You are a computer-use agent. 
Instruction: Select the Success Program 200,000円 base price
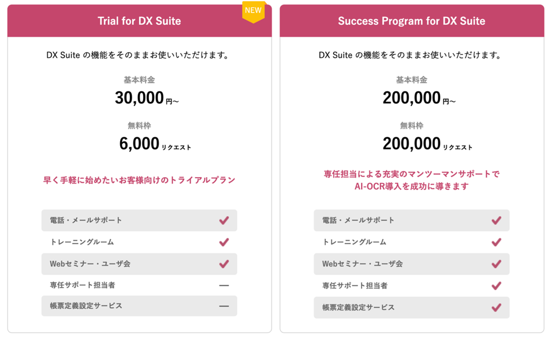pos(418,99)
